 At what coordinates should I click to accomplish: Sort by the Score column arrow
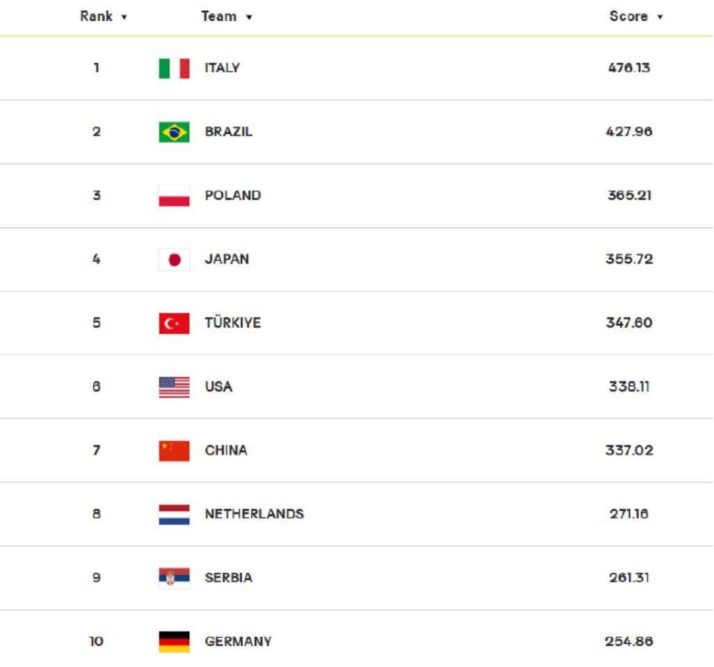click(x=660, y=17)
